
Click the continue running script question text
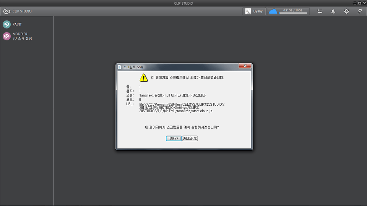pyautogui.click(x=182, y=127)
